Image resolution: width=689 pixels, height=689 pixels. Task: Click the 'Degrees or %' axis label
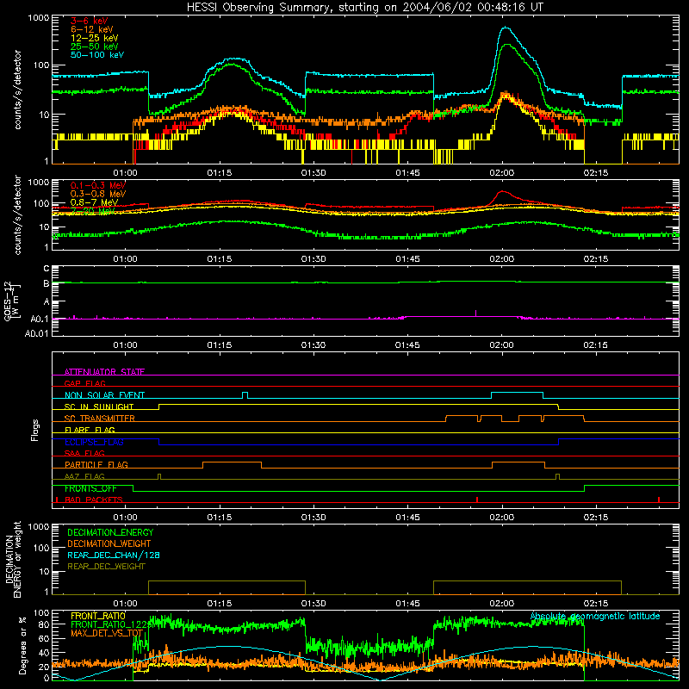pos(22,646)
